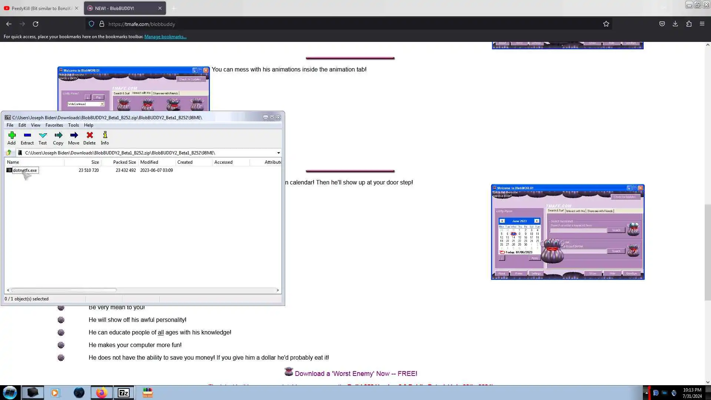711x400 pixels.
Task: Click the 7-Zip horizontal scrollbar
Action: pyautogui.click(x=64, y=290)
